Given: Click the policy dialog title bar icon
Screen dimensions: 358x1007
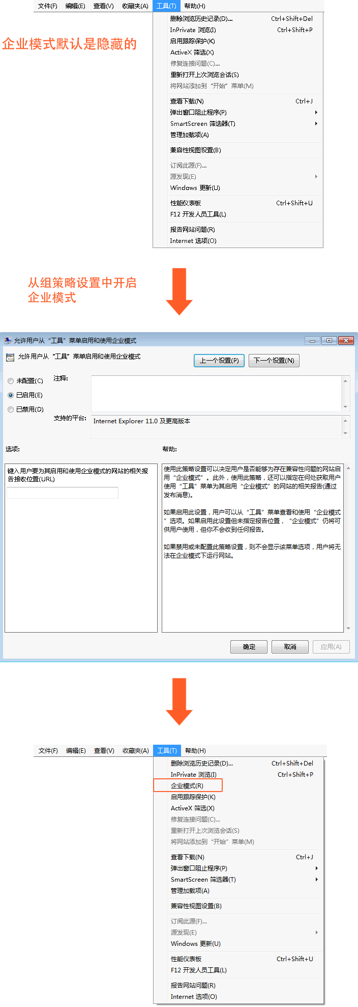Looking at the screenshot, I should [8, 340].
